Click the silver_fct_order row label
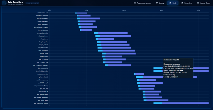 pyautogui.click(x=44, y=39)
